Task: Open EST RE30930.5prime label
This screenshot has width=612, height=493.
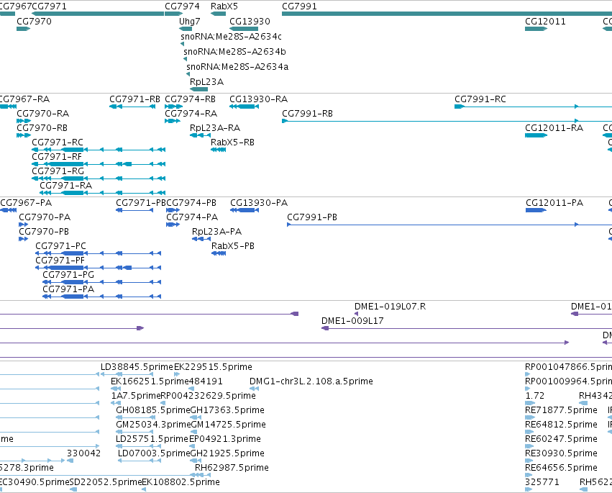Action: [561, 454]
